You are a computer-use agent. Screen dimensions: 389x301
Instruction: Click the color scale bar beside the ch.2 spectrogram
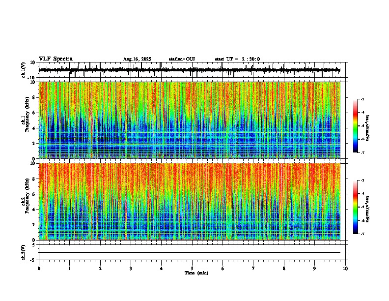point(355,207)
